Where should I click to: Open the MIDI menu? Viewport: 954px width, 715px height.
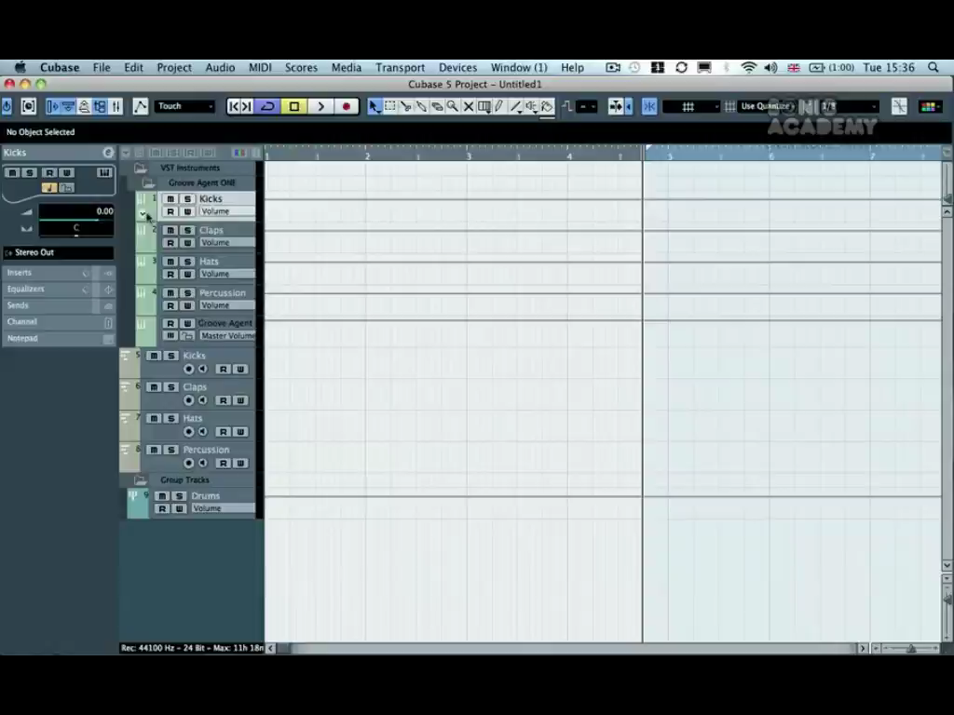[x=260, y=67]
